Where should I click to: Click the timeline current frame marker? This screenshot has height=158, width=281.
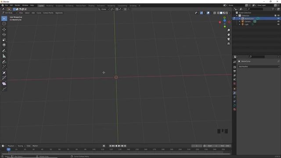(x=8, y=149)
